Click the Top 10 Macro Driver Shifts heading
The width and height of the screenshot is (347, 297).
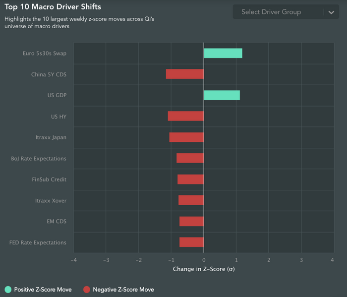coord(53,6)
